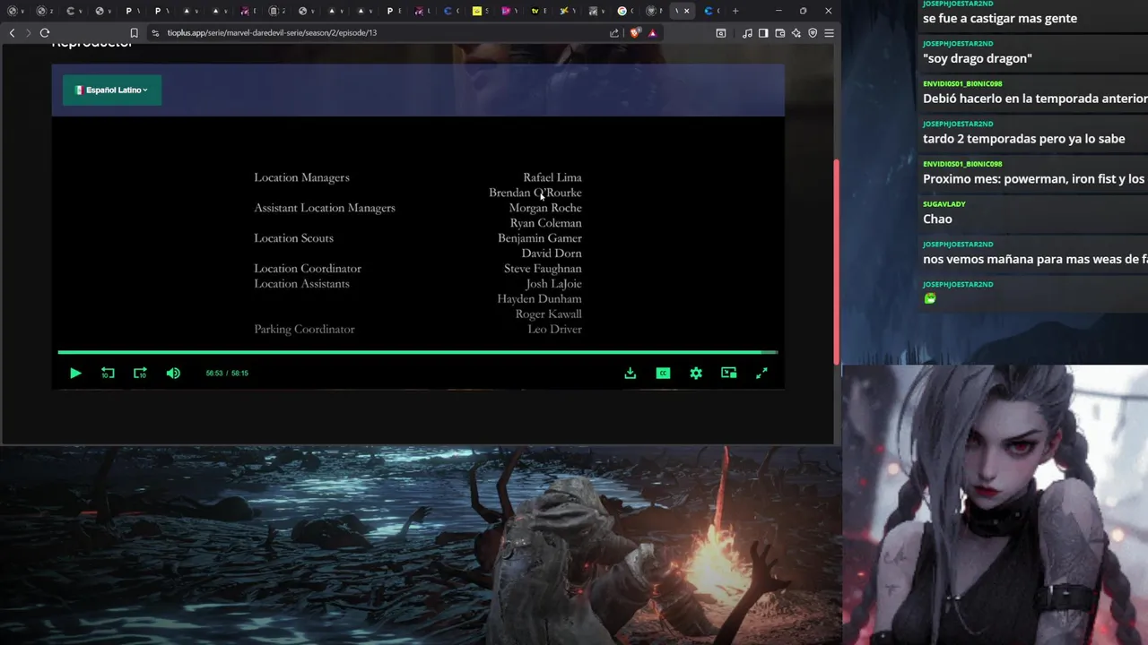Click the streamer avatar image
This screenshot has width=1148, height=645.
995,504
